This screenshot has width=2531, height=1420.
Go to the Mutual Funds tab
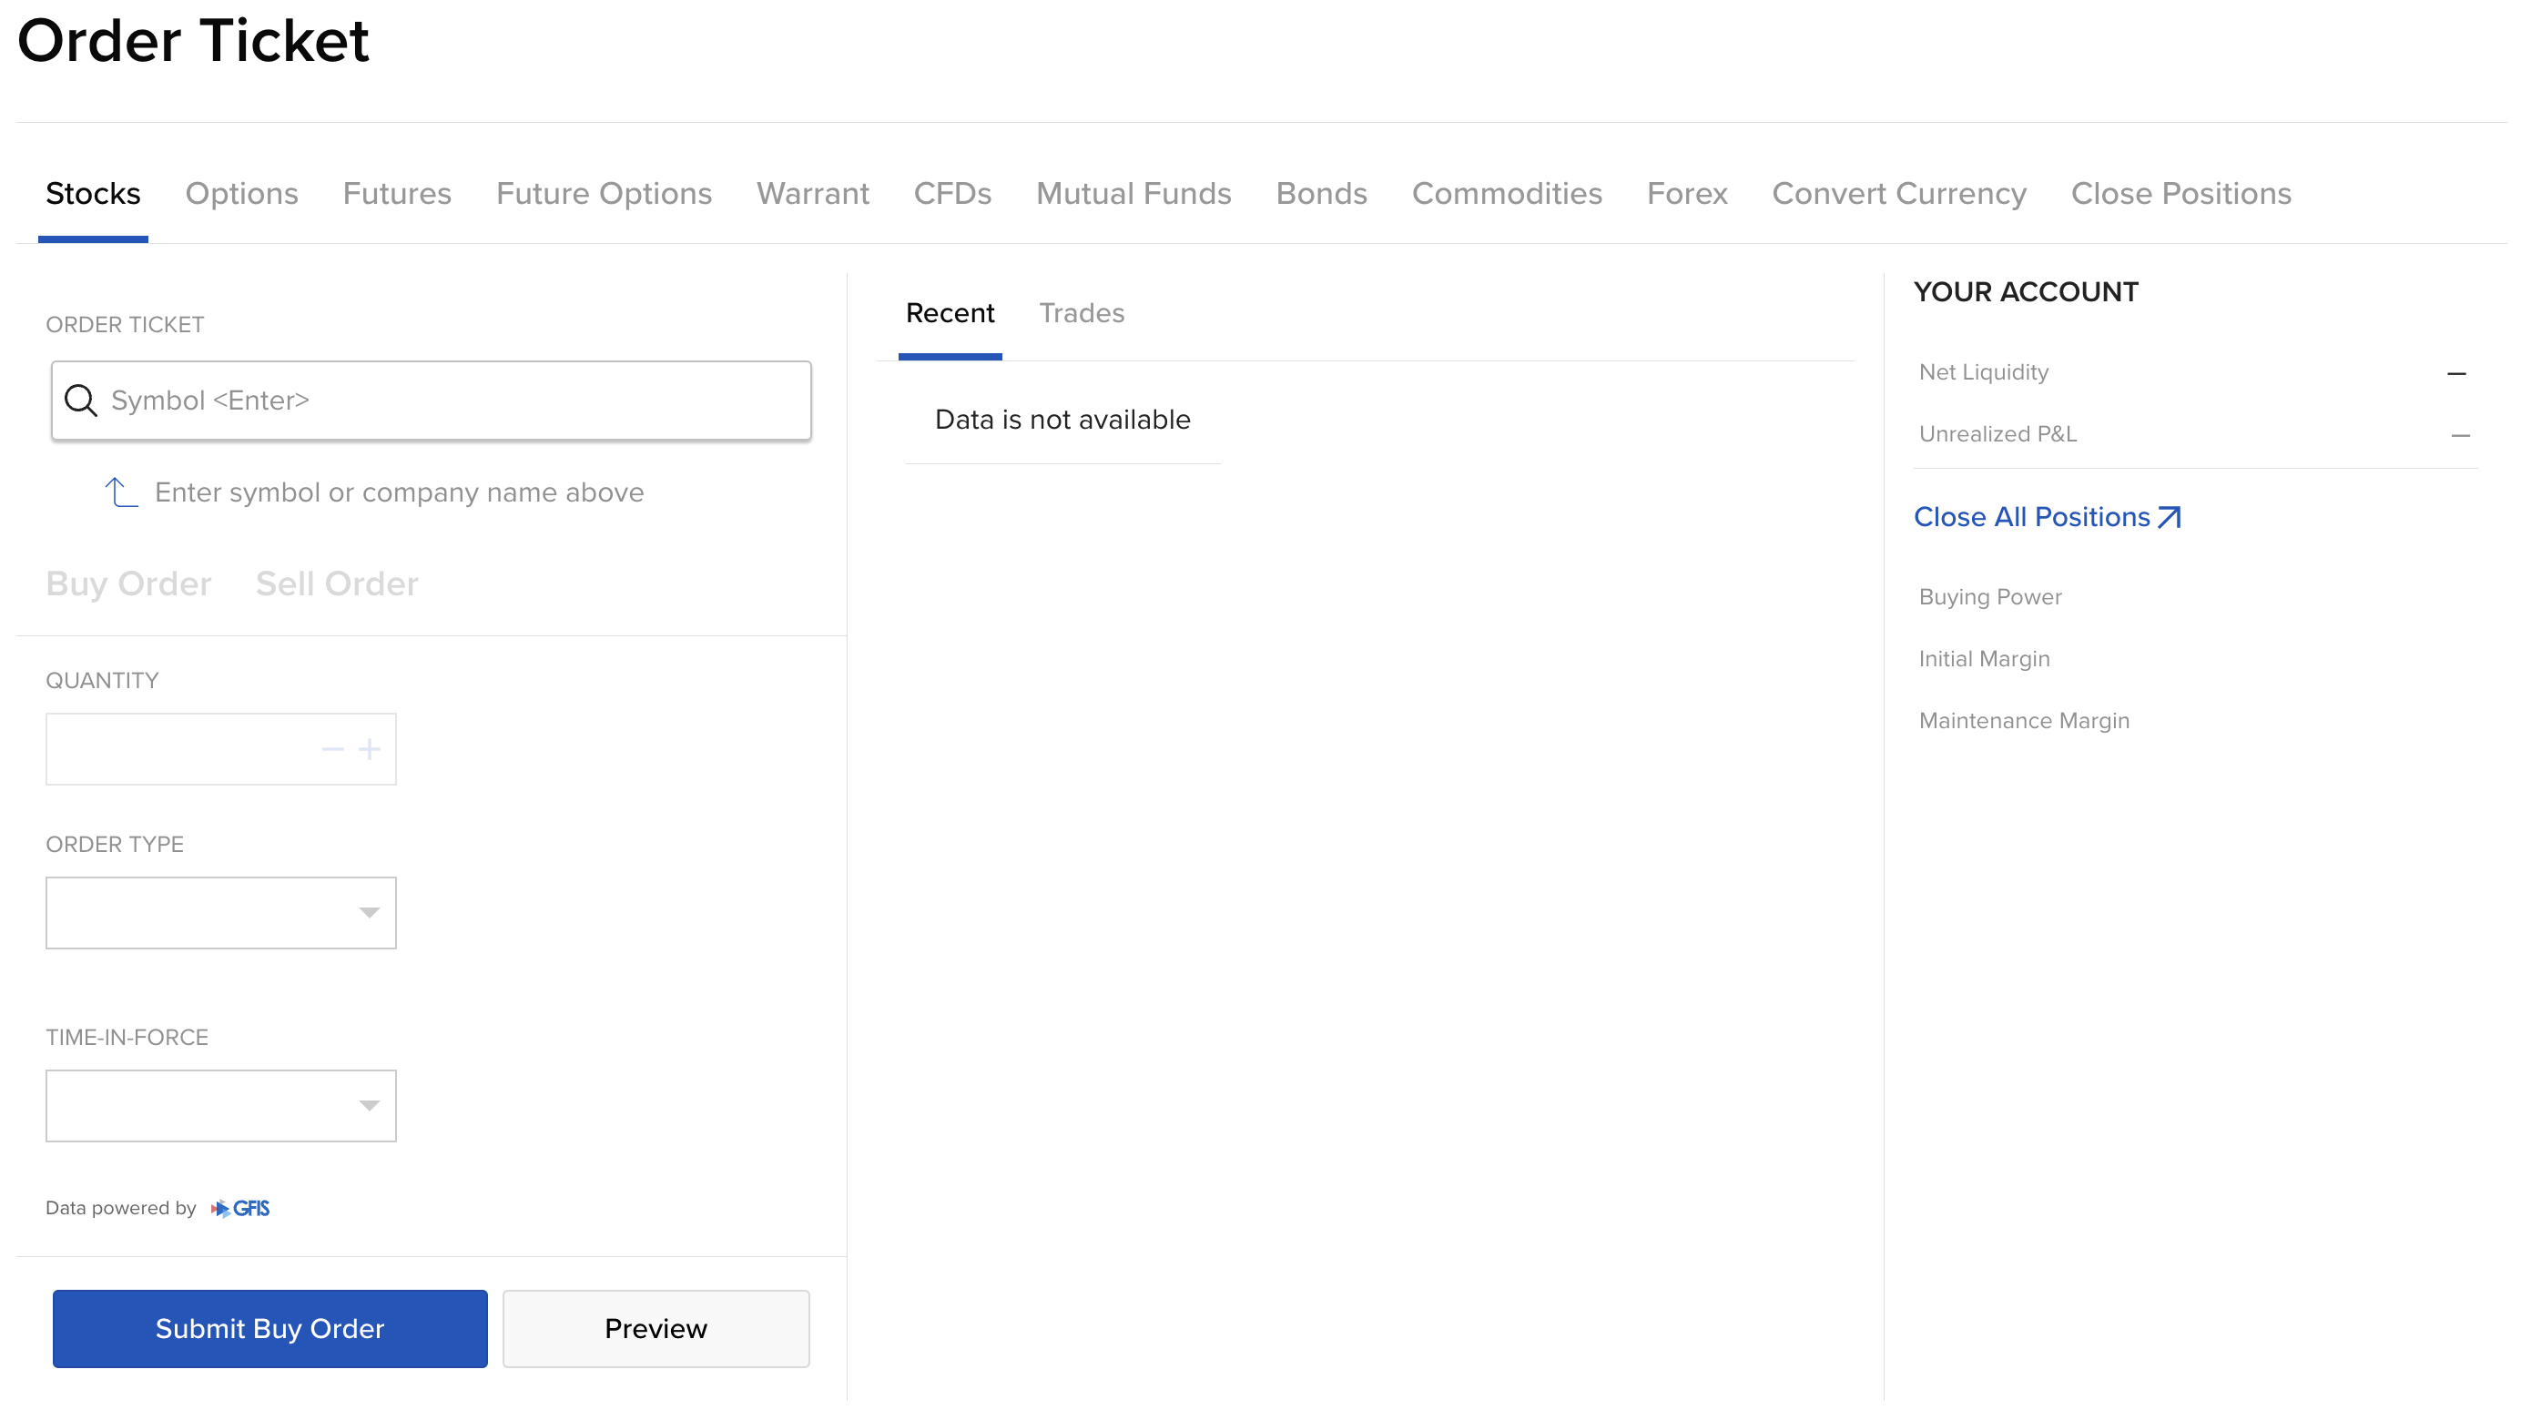coord(1133,194)
